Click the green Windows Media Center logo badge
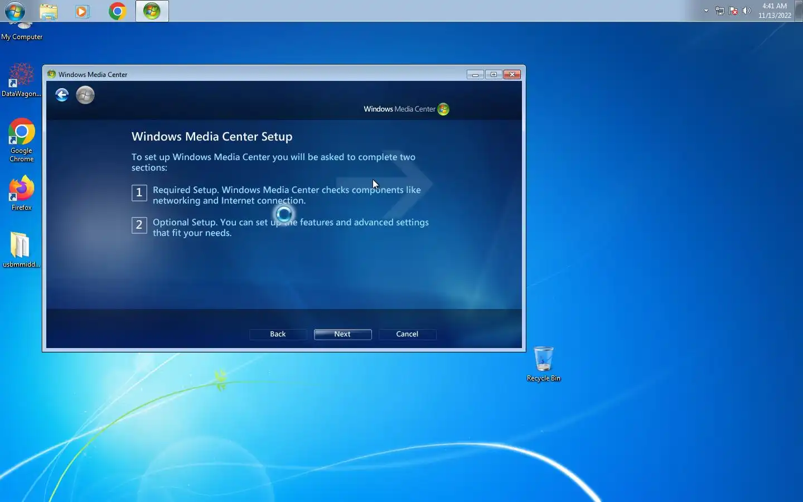This screenshot has width=803, height=502. pos(443,109)
